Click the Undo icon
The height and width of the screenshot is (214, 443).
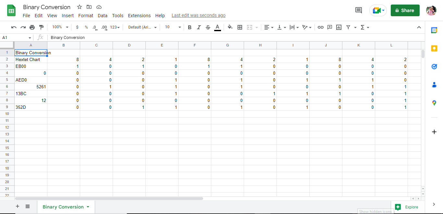14,27
